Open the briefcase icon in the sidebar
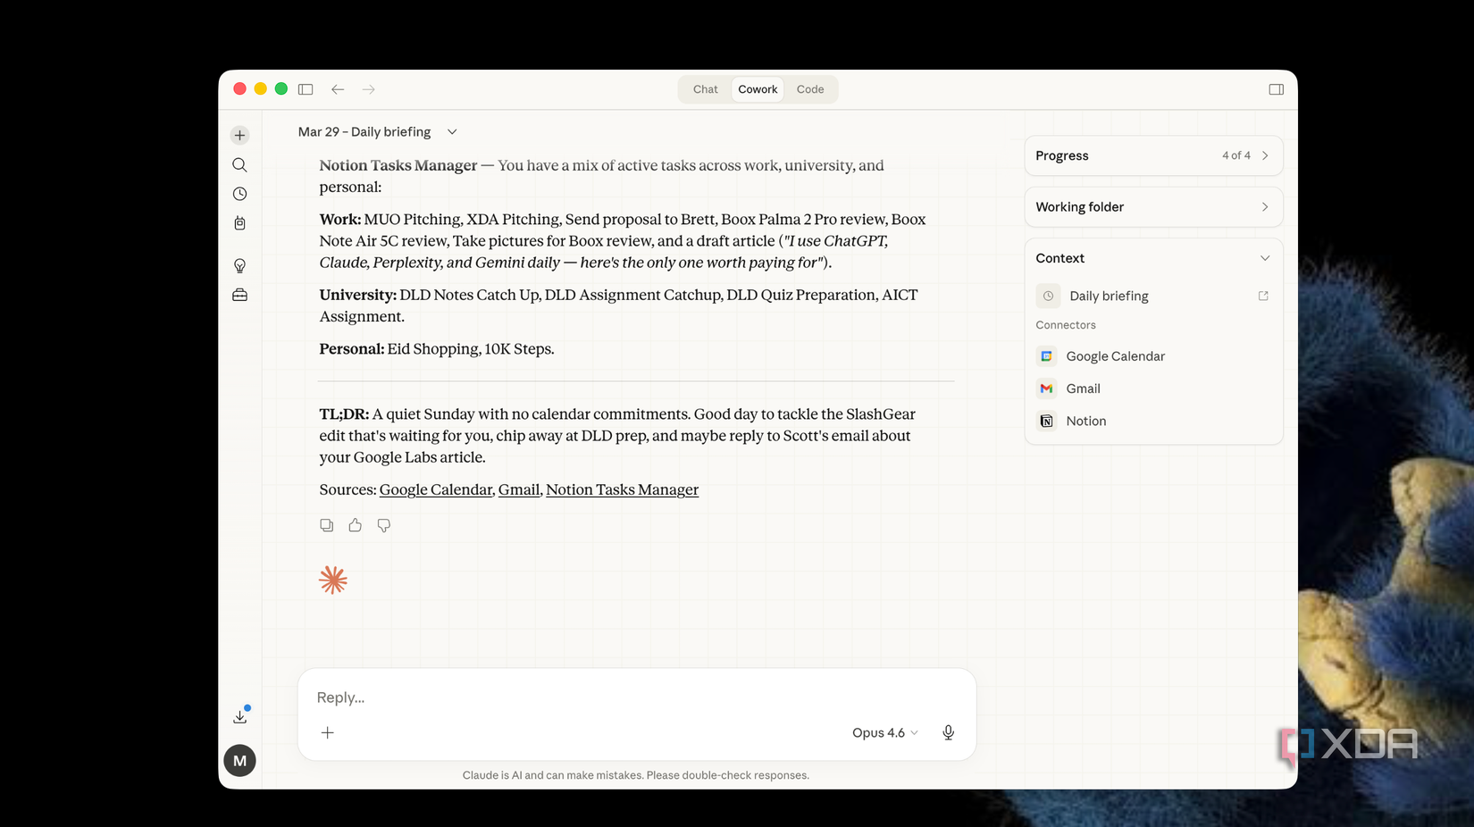 click(x=239, y=295)
